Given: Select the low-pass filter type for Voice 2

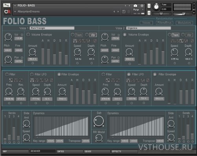Looking at the screenshot, I should coord(108,80).
